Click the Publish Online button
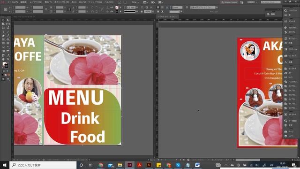 click(x=229, y=2)
